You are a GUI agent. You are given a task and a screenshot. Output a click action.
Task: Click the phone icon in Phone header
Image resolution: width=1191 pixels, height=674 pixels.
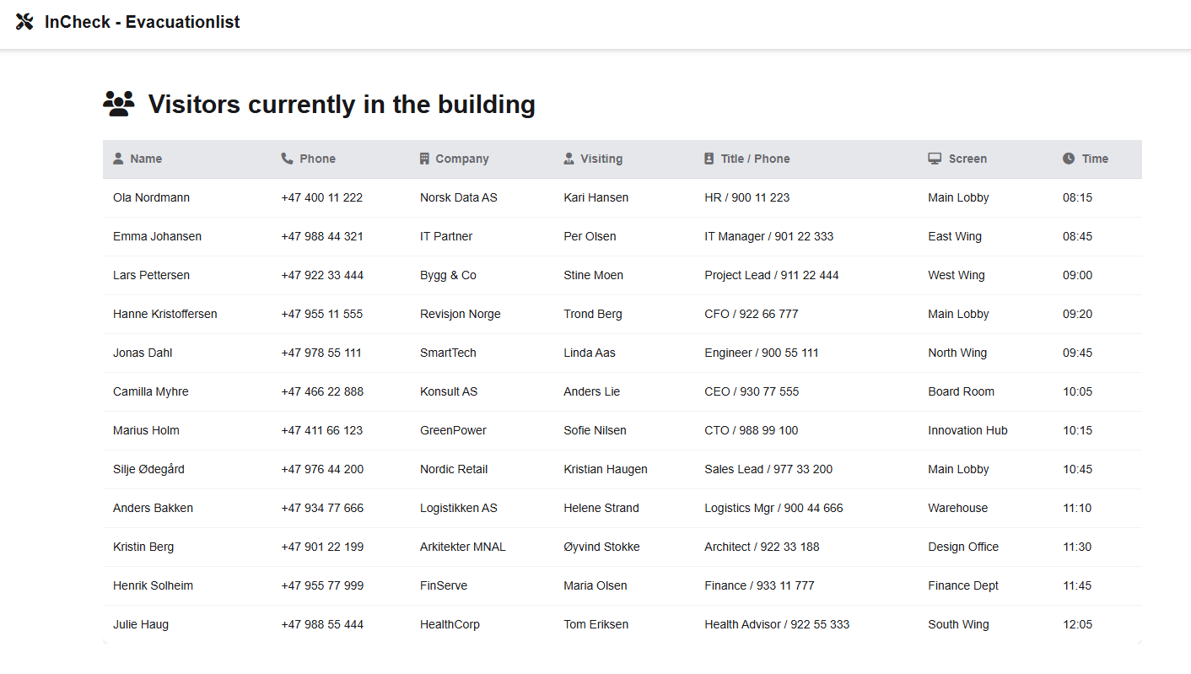[288, 159]
